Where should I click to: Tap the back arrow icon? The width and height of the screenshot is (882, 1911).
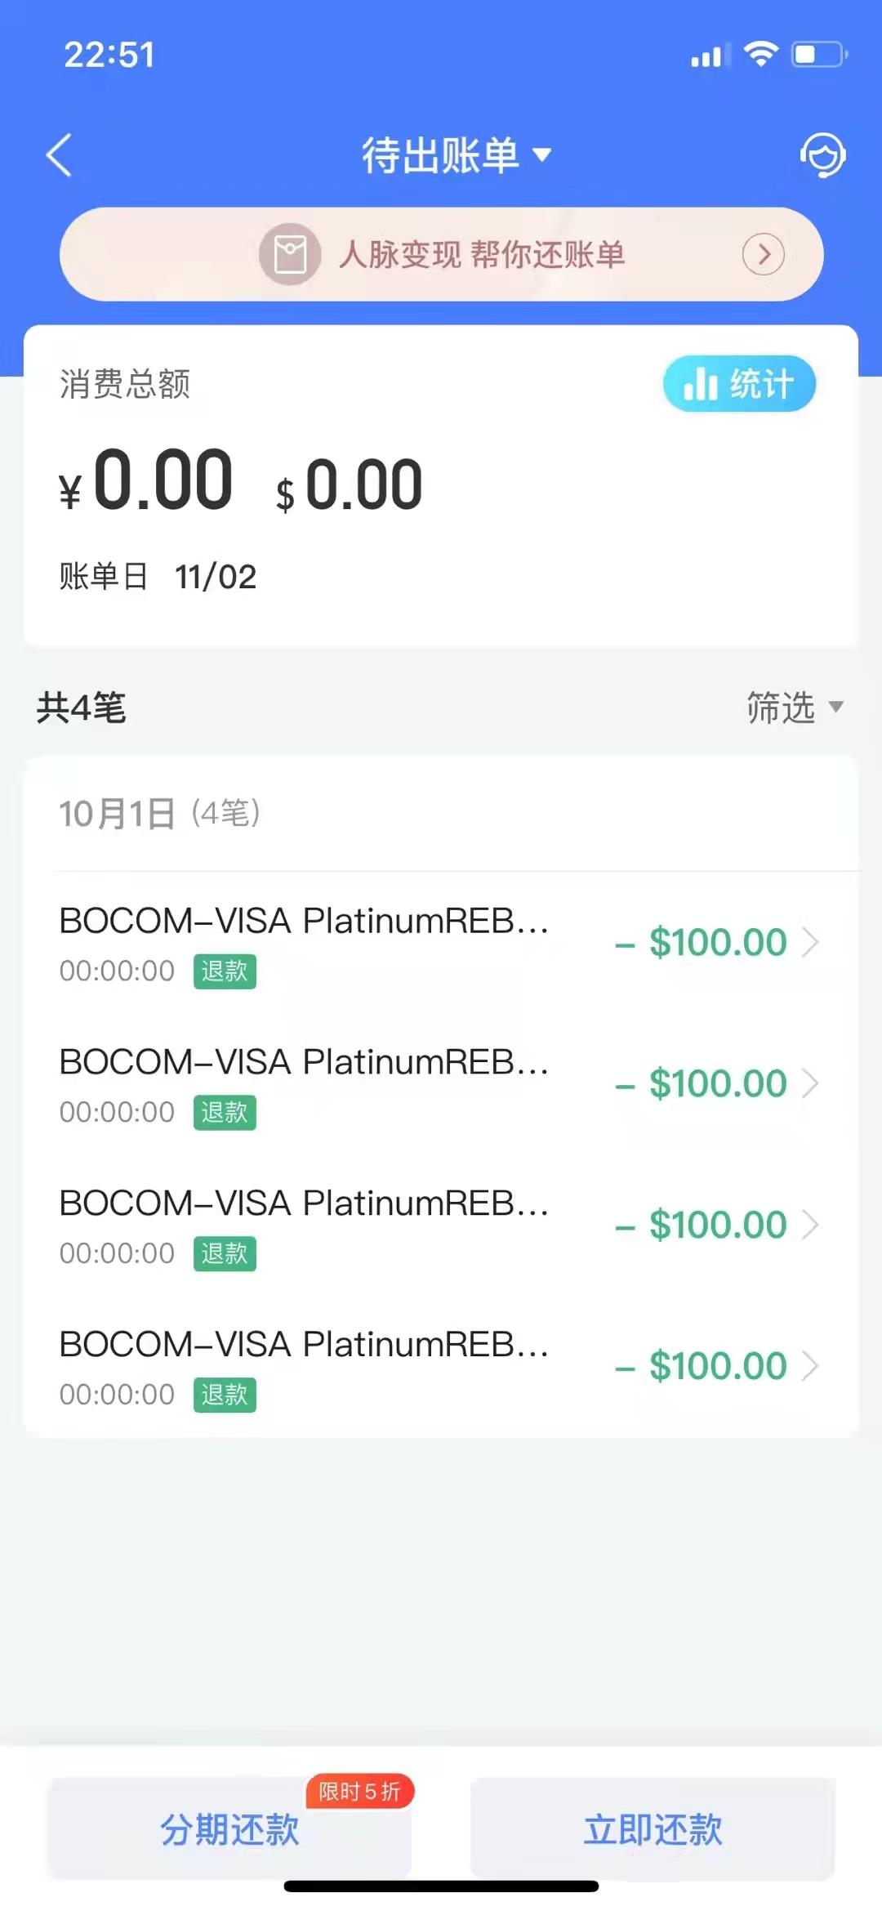click(x=59, y=154)
